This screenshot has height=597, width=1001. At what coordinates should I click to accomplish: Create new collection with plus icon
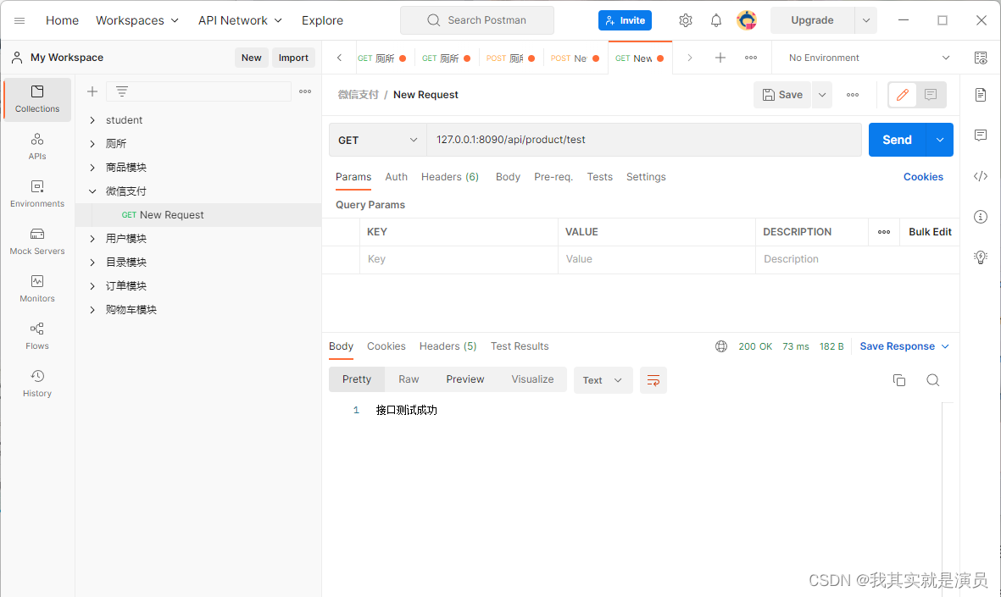pos(92,91)
